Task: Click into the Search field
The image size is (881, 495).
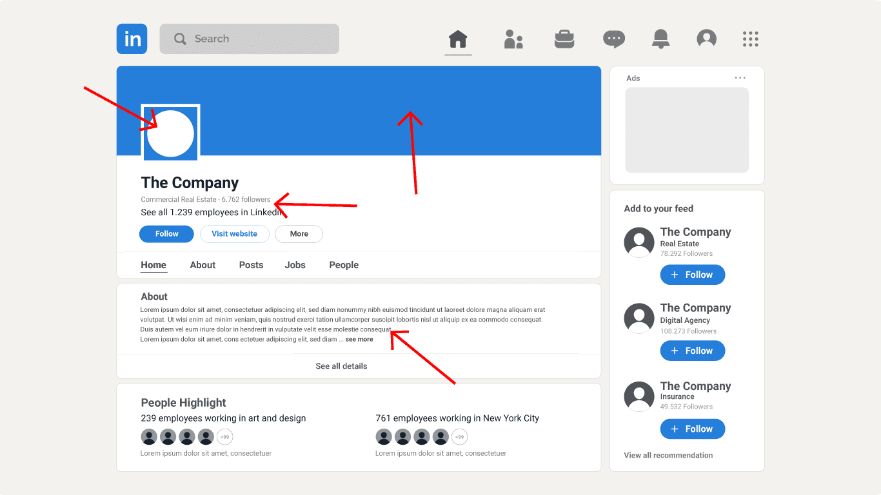Action: (x=250, y=39)
